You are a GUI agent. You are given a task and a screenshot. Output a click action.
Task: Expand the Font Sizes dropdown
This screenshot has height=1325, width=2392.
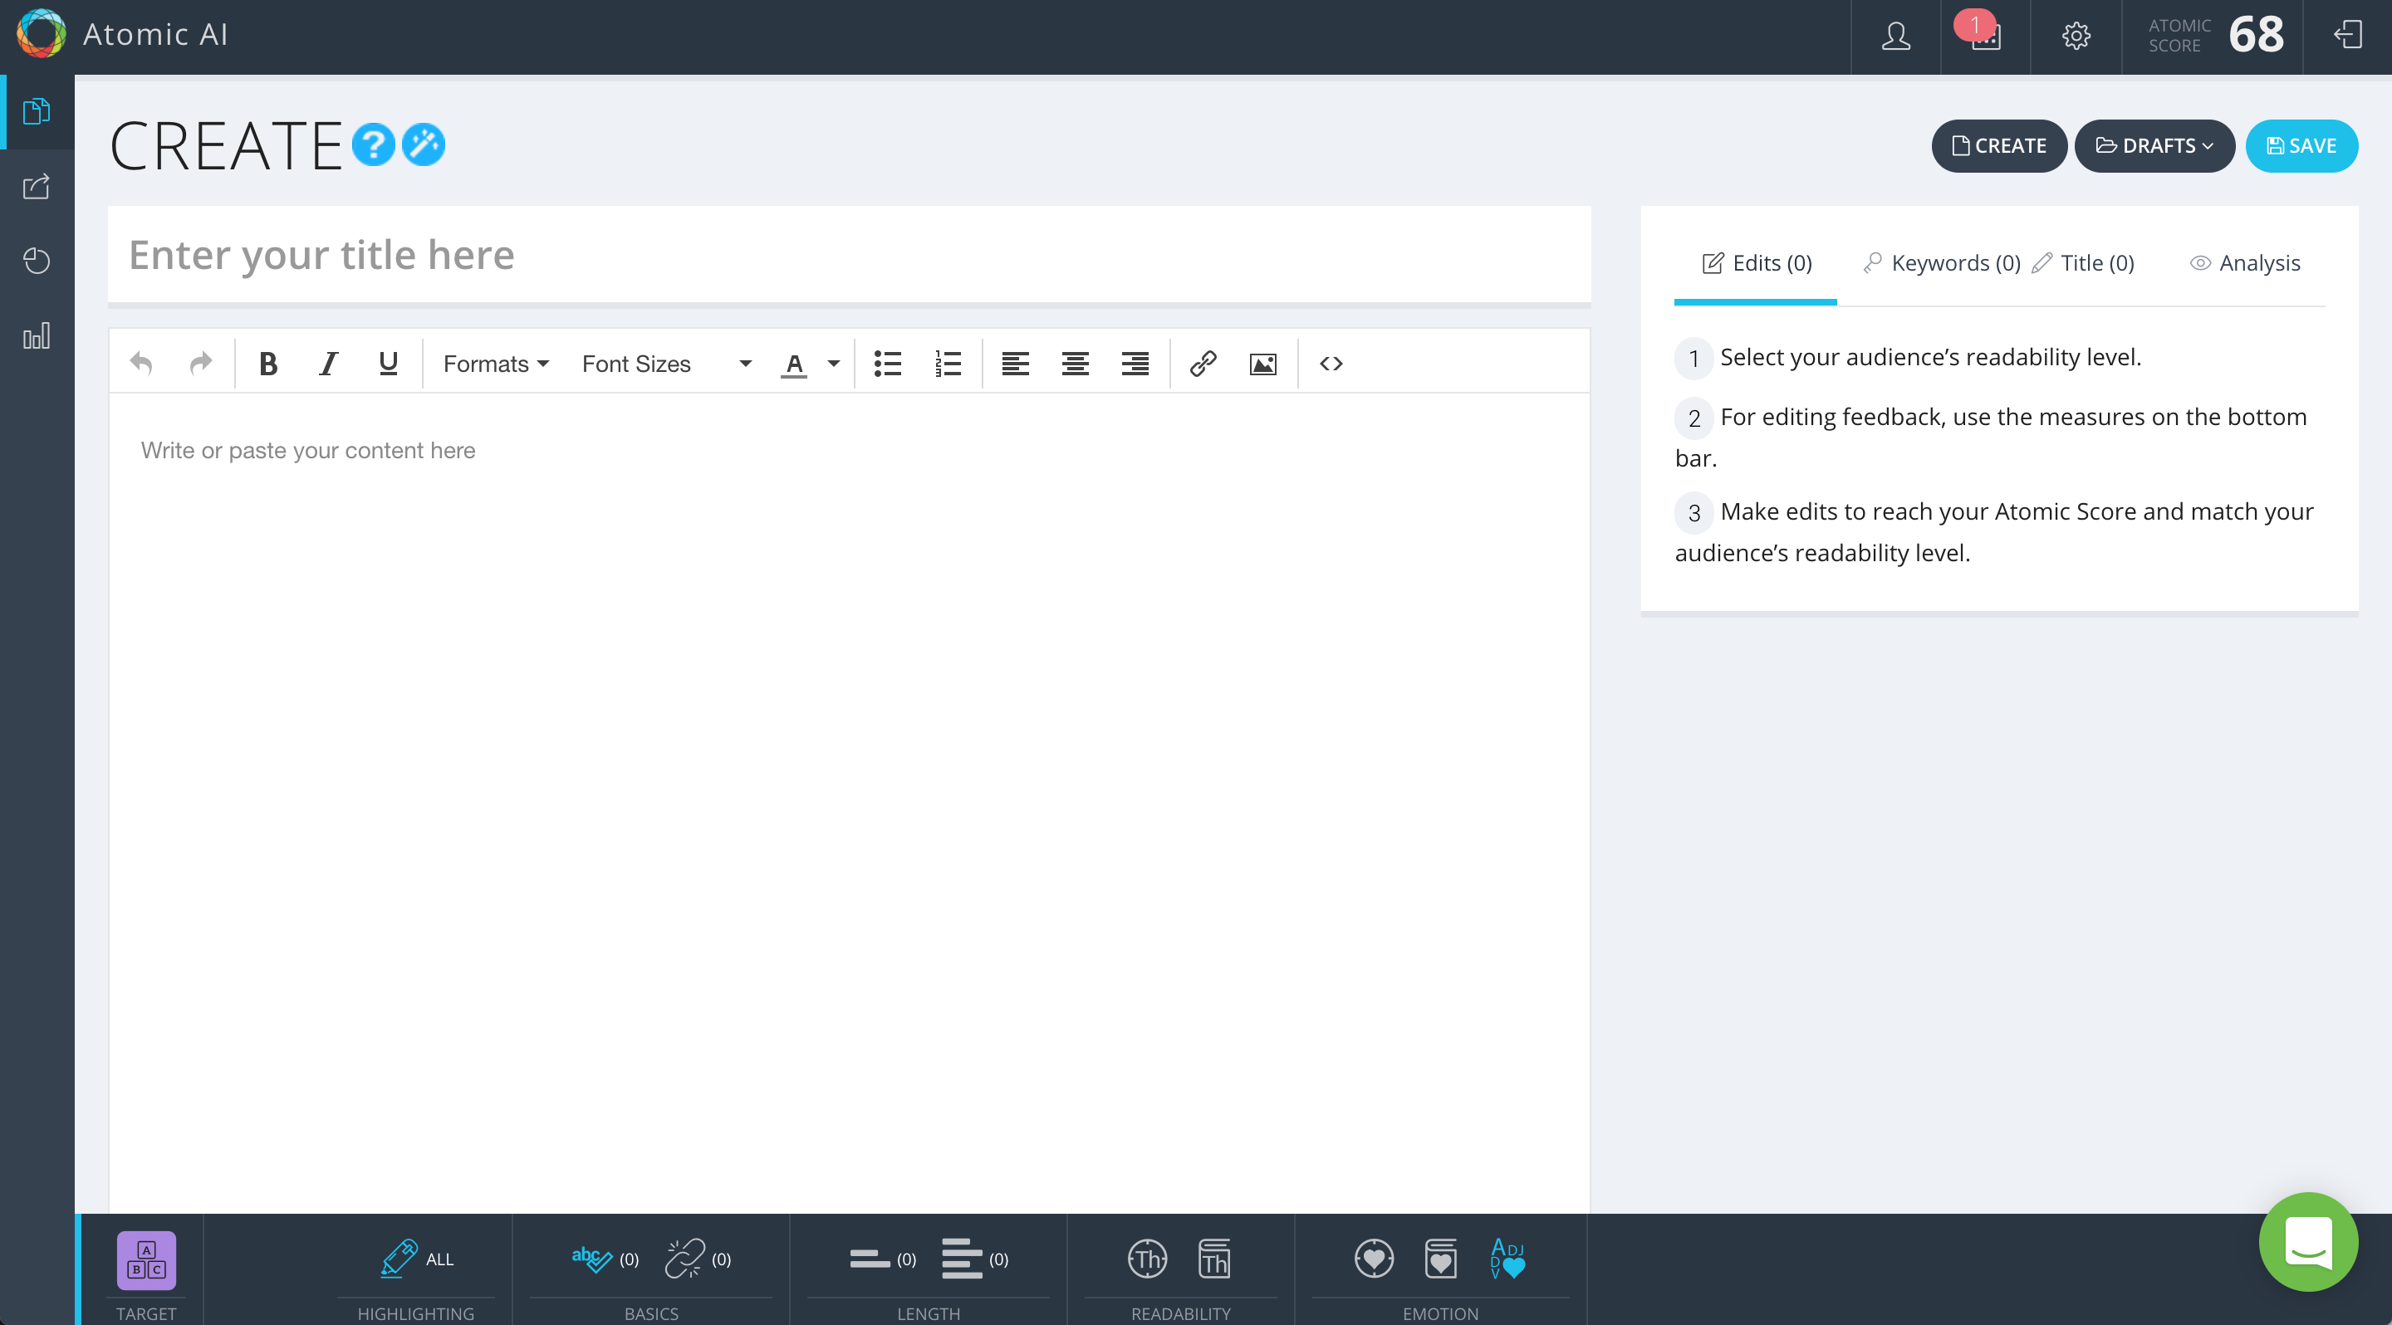[x=666, y=364]
